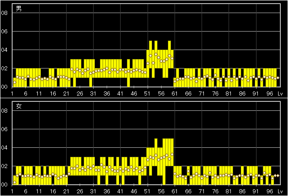Select the 08 y-axis label in 男 chart

[4, 13]
